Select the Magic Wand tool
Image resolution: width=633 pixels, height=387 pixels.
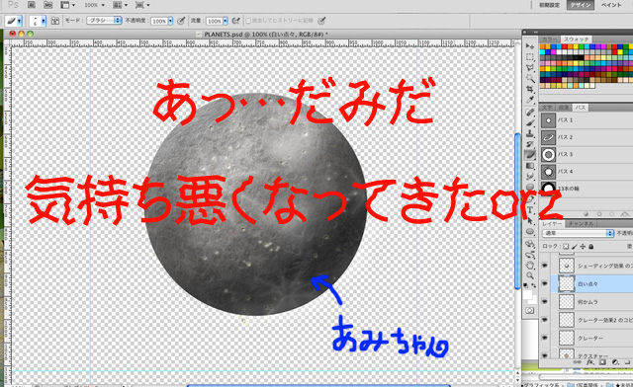530,79
